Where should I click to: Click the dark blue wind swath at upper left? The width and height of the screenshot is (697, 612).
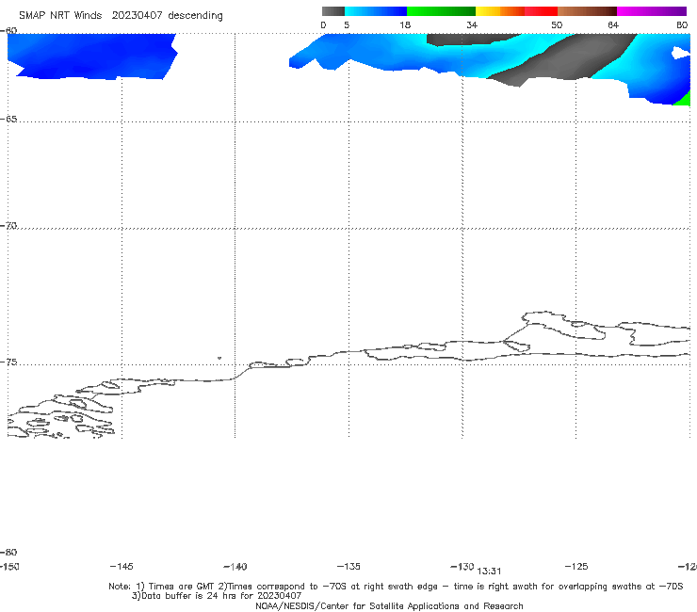pyautogui.click(x=91, y=56)
